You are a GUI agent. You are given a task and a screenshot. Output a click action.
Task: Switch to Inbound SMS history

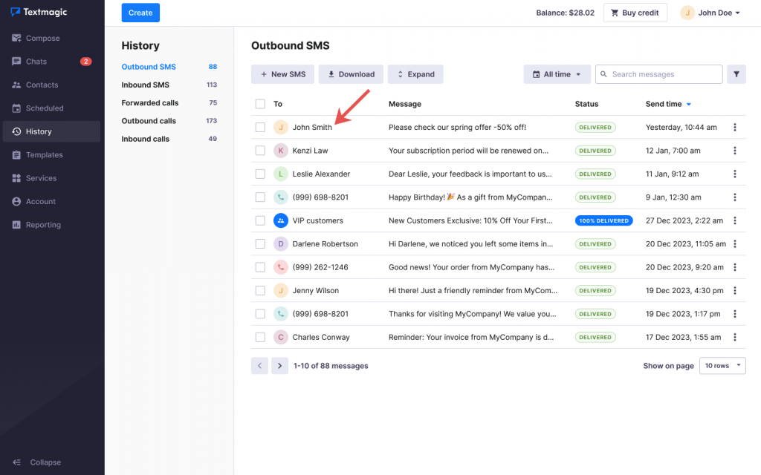146,85
